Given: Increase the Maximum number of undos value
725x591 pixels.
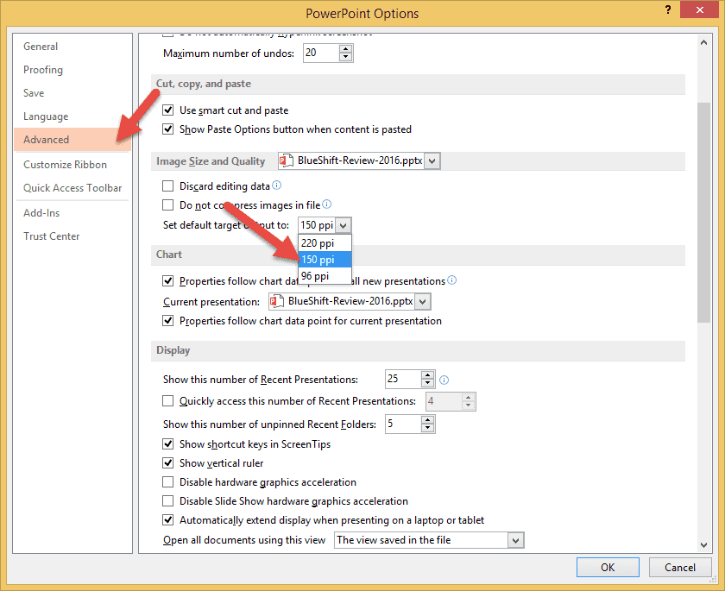Looking at the screenshot, I should coord(346,49).
